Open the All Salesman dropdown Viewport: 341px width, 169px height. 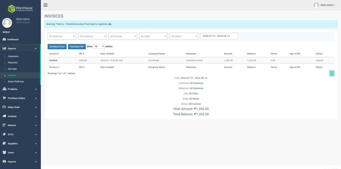click(62, 36)
